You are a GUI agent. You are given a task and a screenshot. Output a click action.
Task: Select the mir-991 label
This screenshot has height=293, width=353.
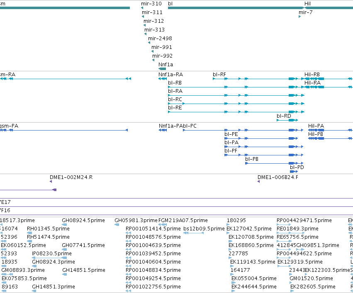[162, 47]
